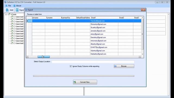Click the current row selector arrow

click(x=27, y=21)
